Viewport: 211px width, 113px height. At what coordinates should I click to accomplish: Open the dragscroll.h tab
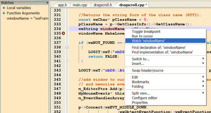tap(103, 5)
